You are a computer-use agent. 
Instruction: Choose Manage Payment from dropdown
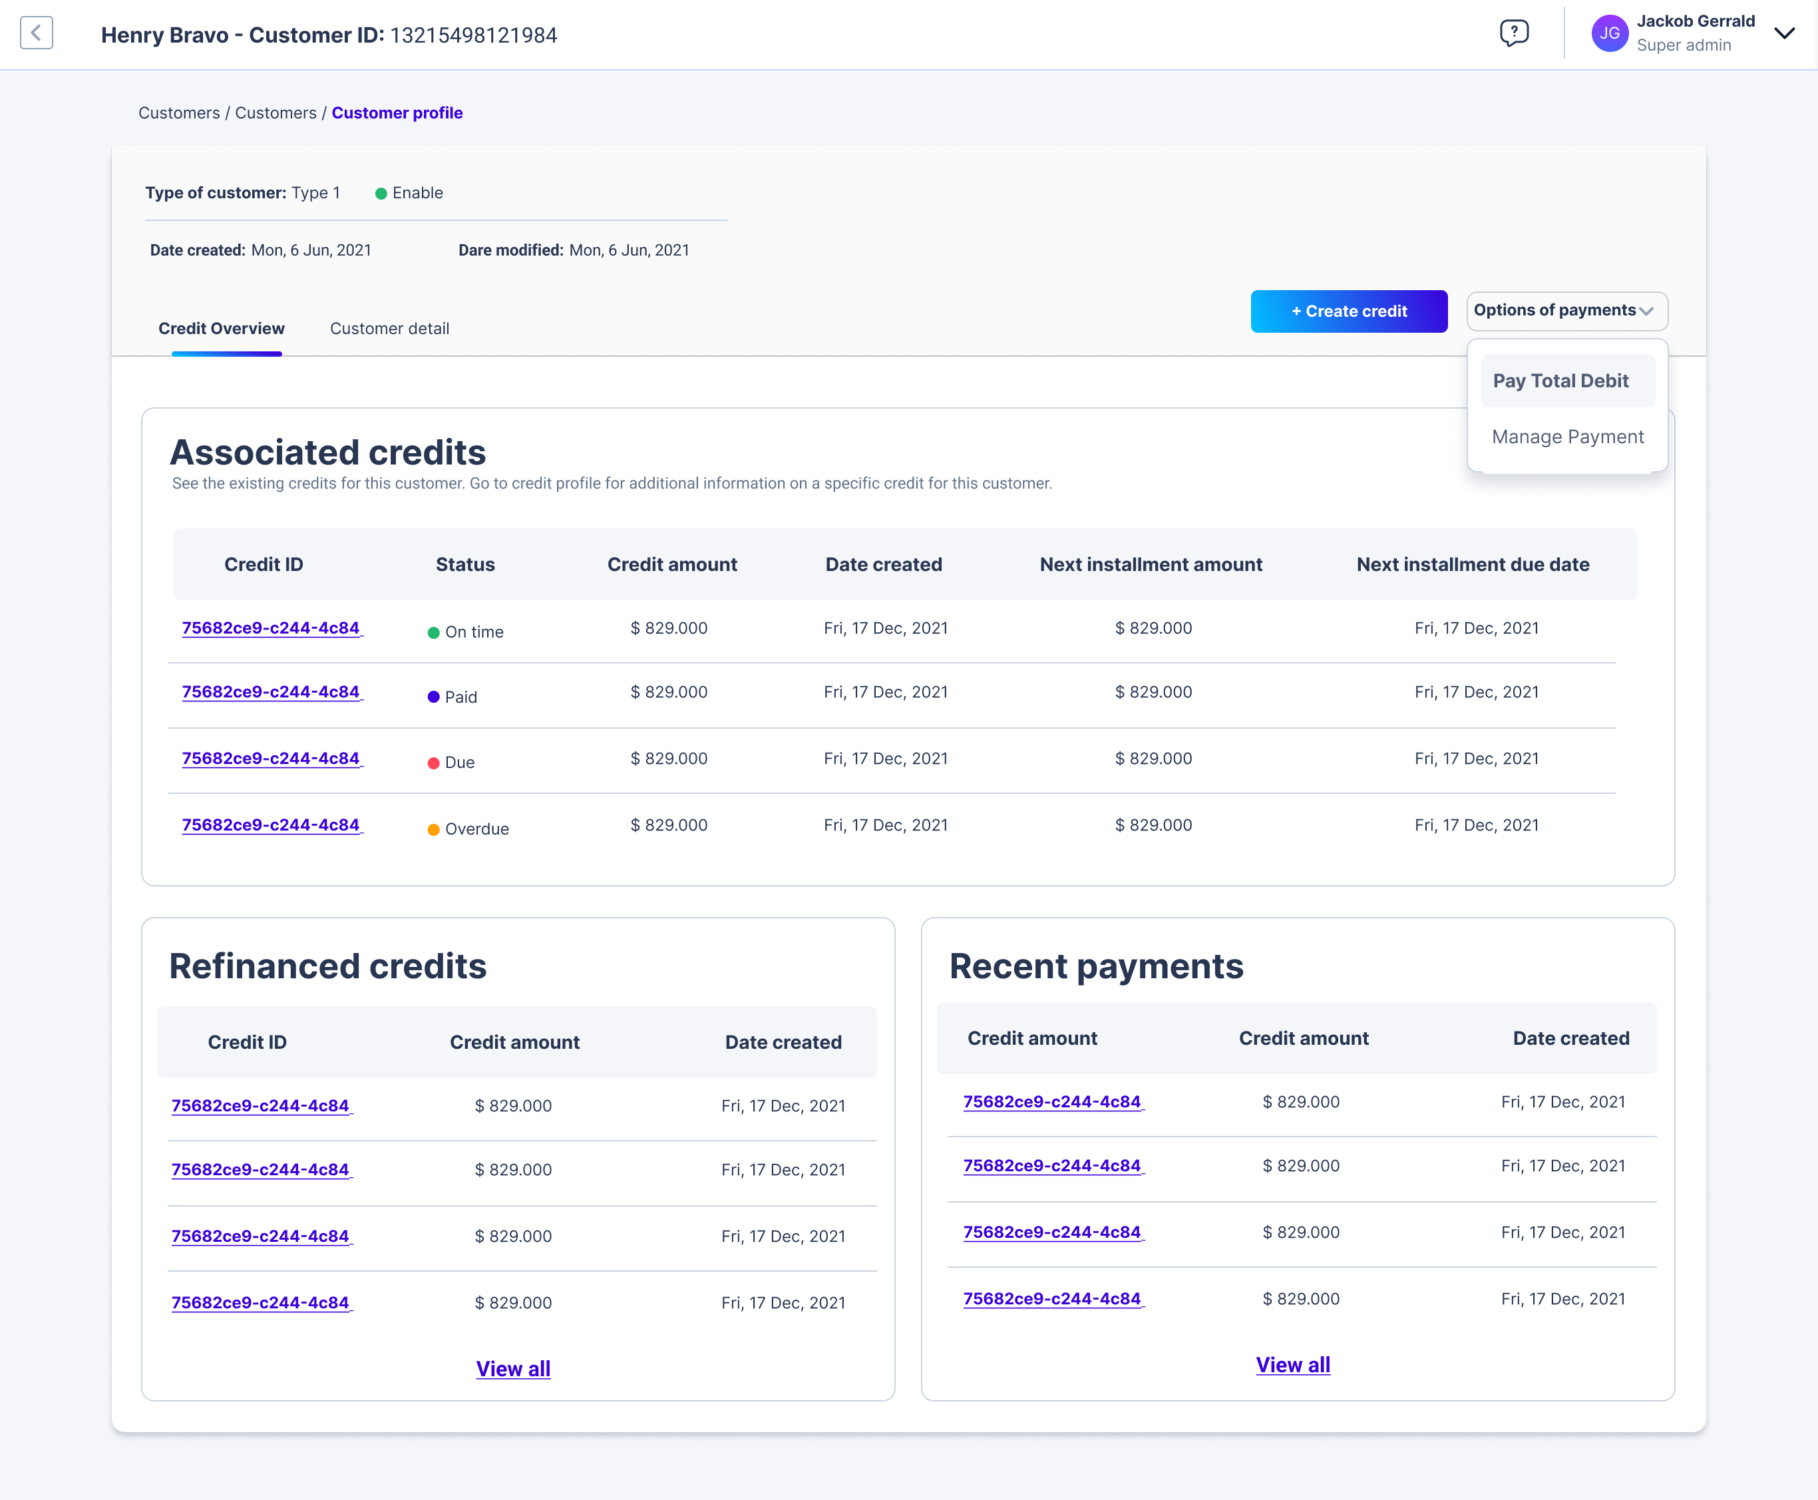(x=1566, y=437)
